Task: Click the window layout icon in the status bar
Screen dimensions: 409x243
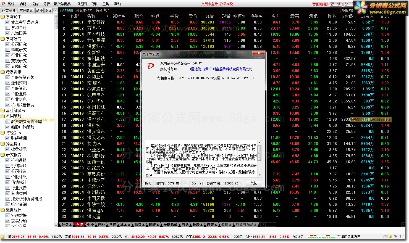Action: (386, 237)
